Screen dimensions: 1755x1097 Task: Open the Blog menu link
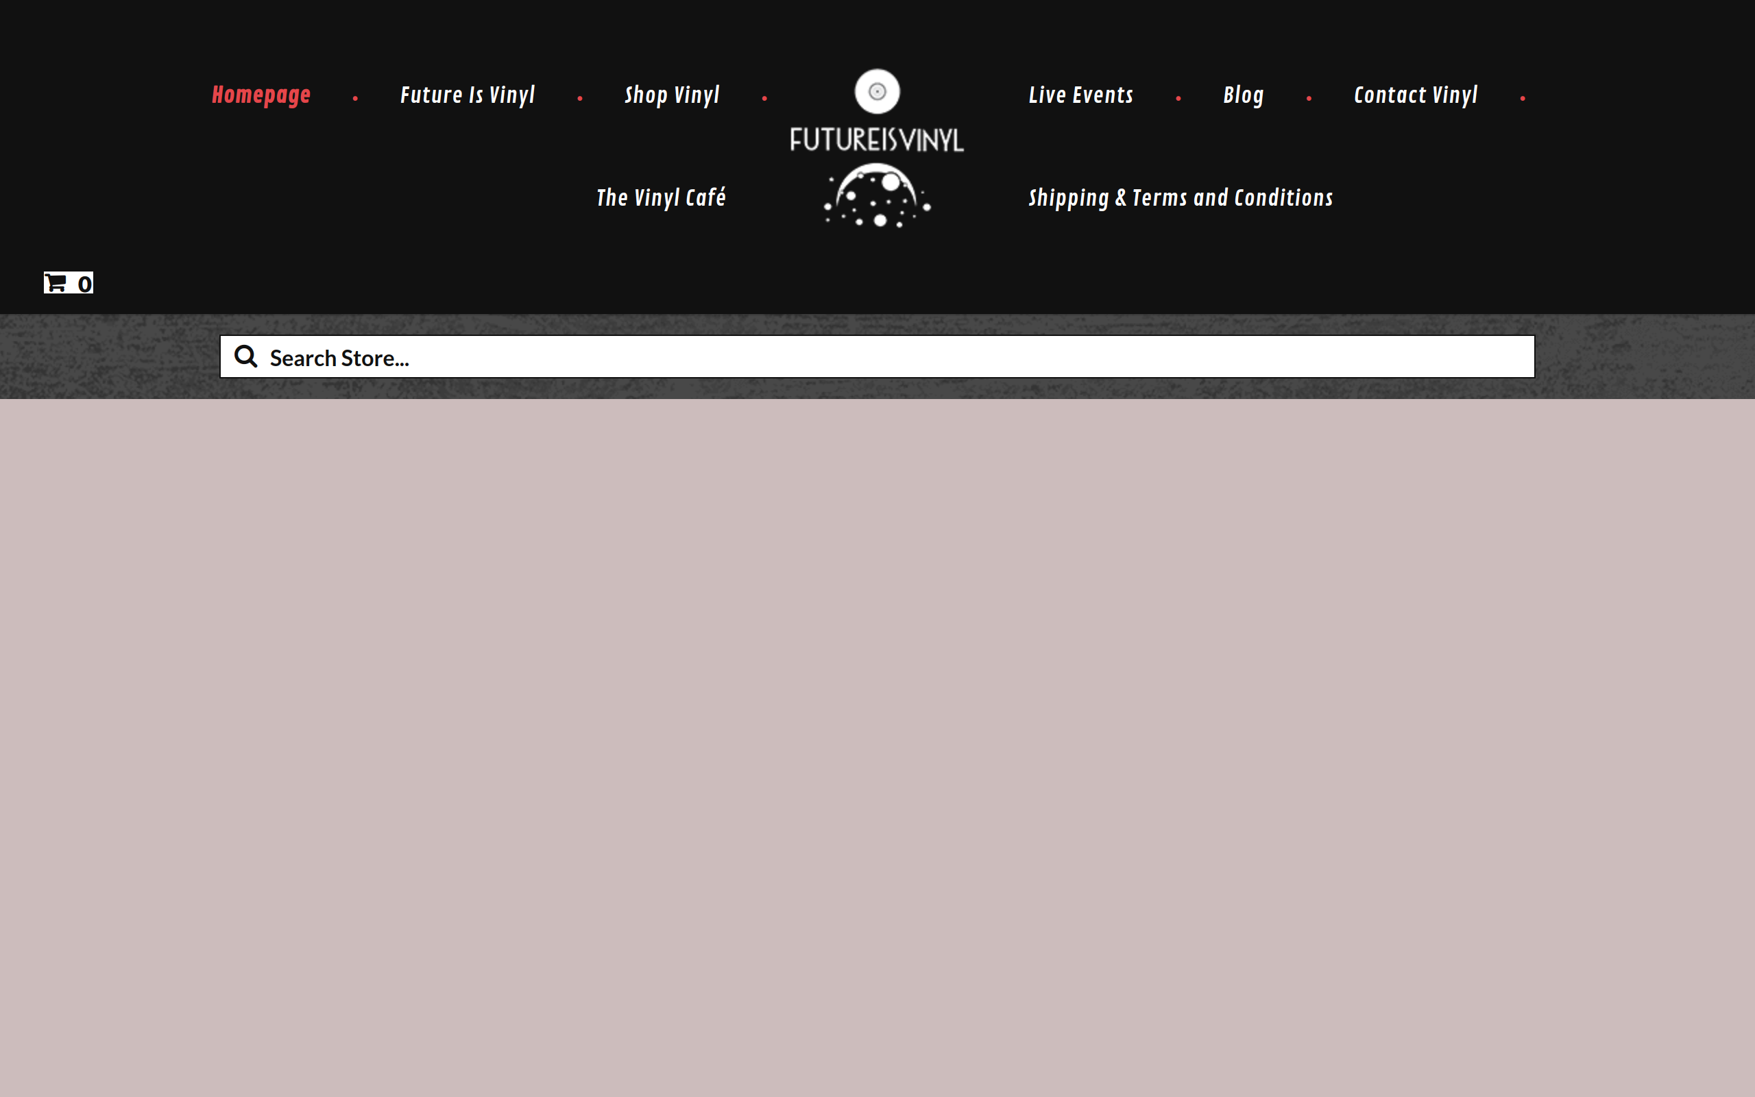point(1243,95)
